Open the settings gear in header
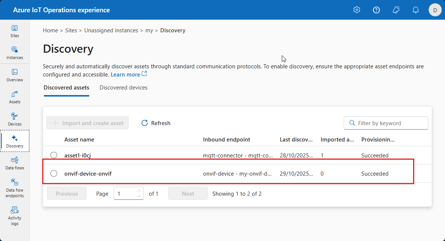This screenshot has width=445, height=241. pyautogui.click(x=357, y=10)
